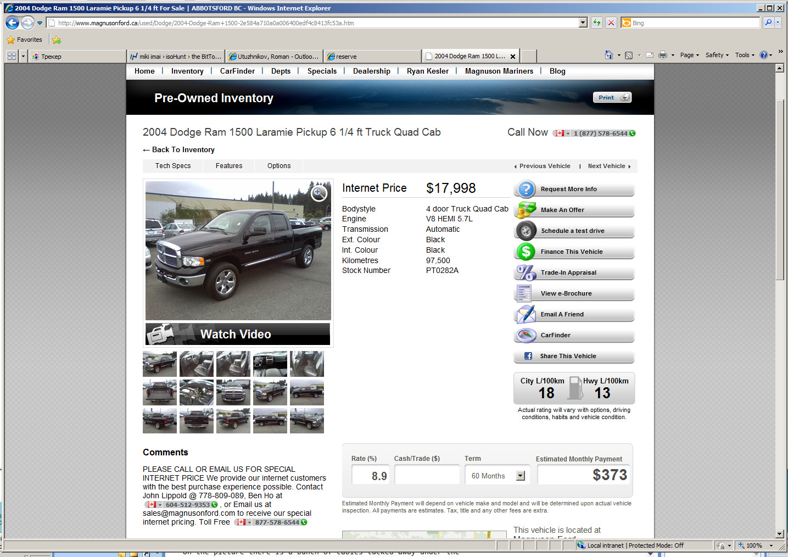Open the Bing search provider dropdown

pos(778,23)
